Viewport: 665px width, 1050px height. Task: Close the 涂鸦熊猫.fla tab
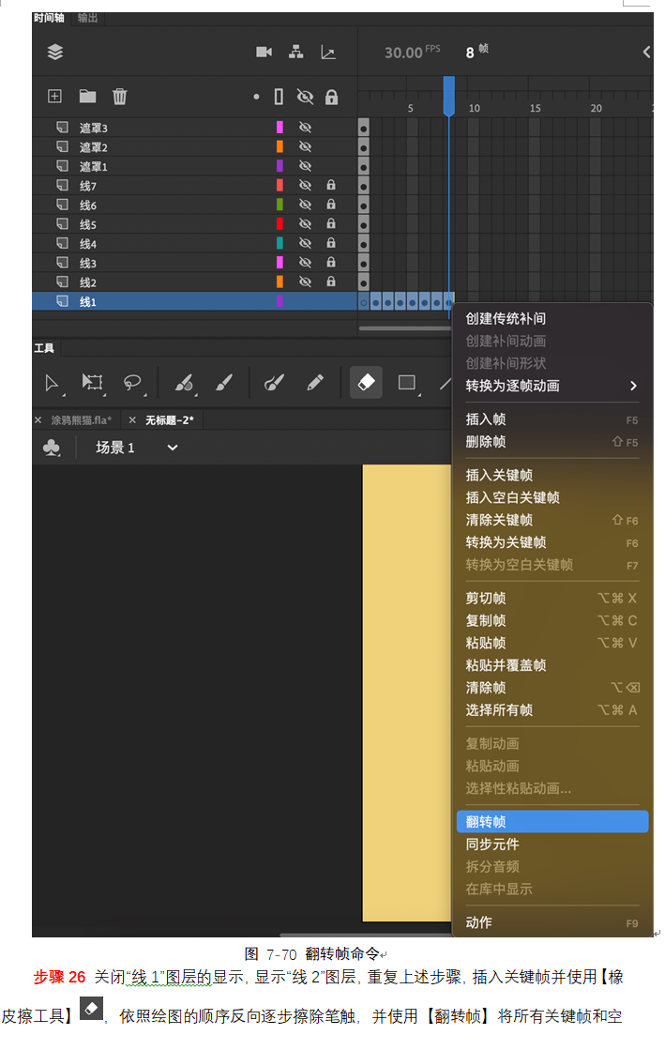[x=38, y=419]
